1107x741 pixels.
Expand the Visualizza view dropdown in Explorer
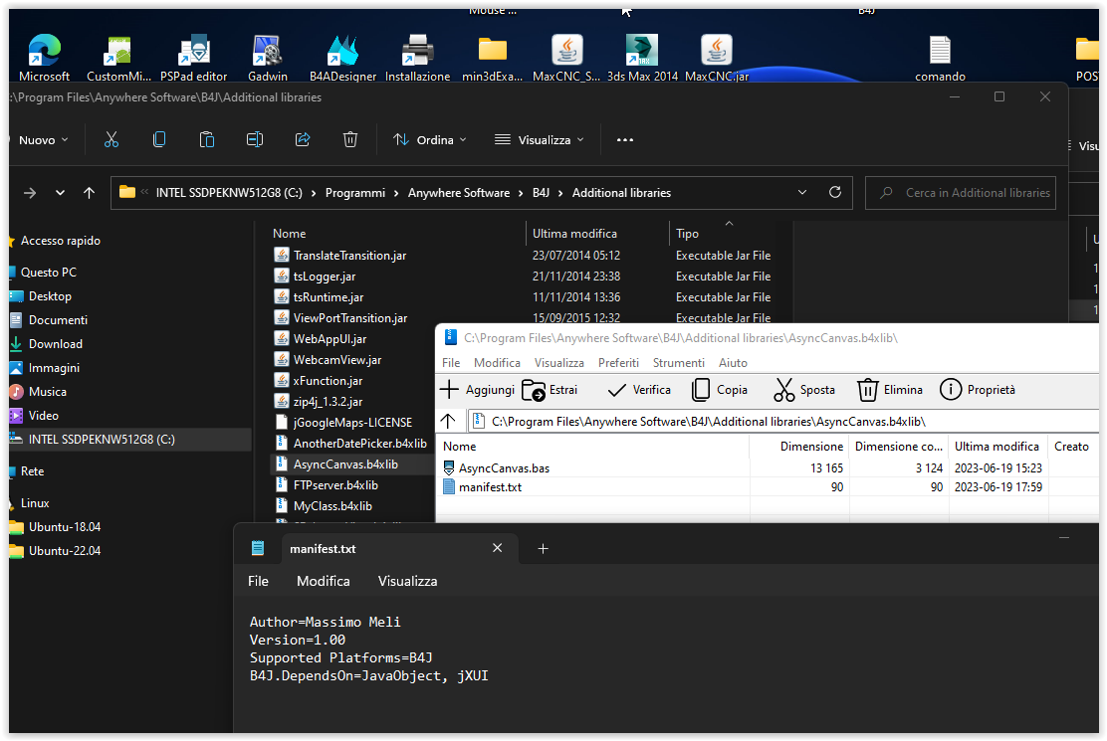[540, 140]
